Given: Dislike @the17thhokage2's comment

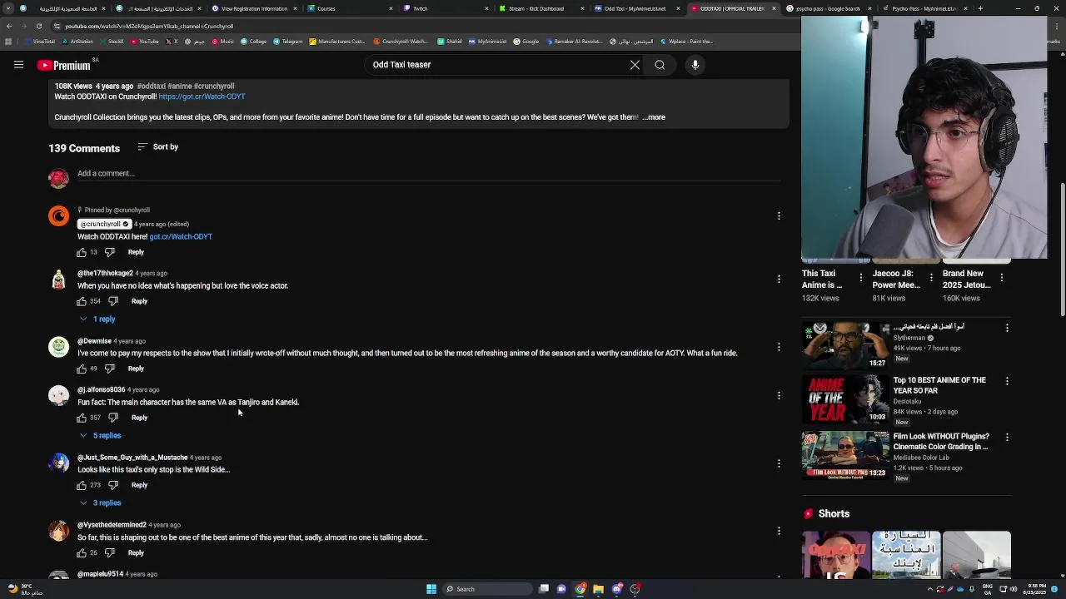Looking at the screenshot, I should click(x=113, y=301).
